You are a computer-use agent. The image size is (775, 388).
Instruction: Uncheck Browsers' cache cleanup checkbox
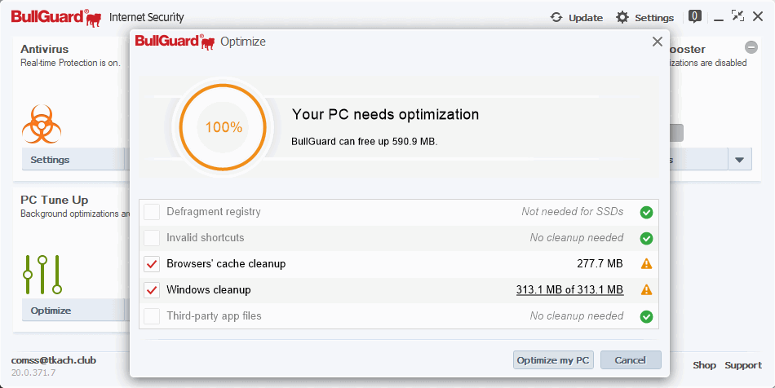point(152,264)
